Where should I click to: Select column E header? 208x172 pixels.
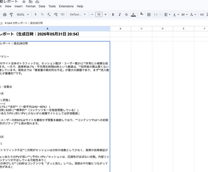point(184,29)
